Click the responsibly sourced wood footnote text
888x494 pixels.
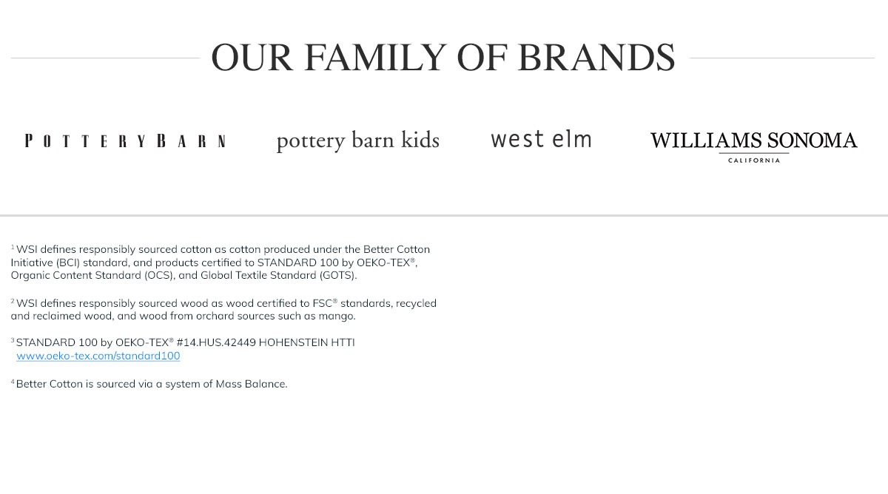[223, 310]
